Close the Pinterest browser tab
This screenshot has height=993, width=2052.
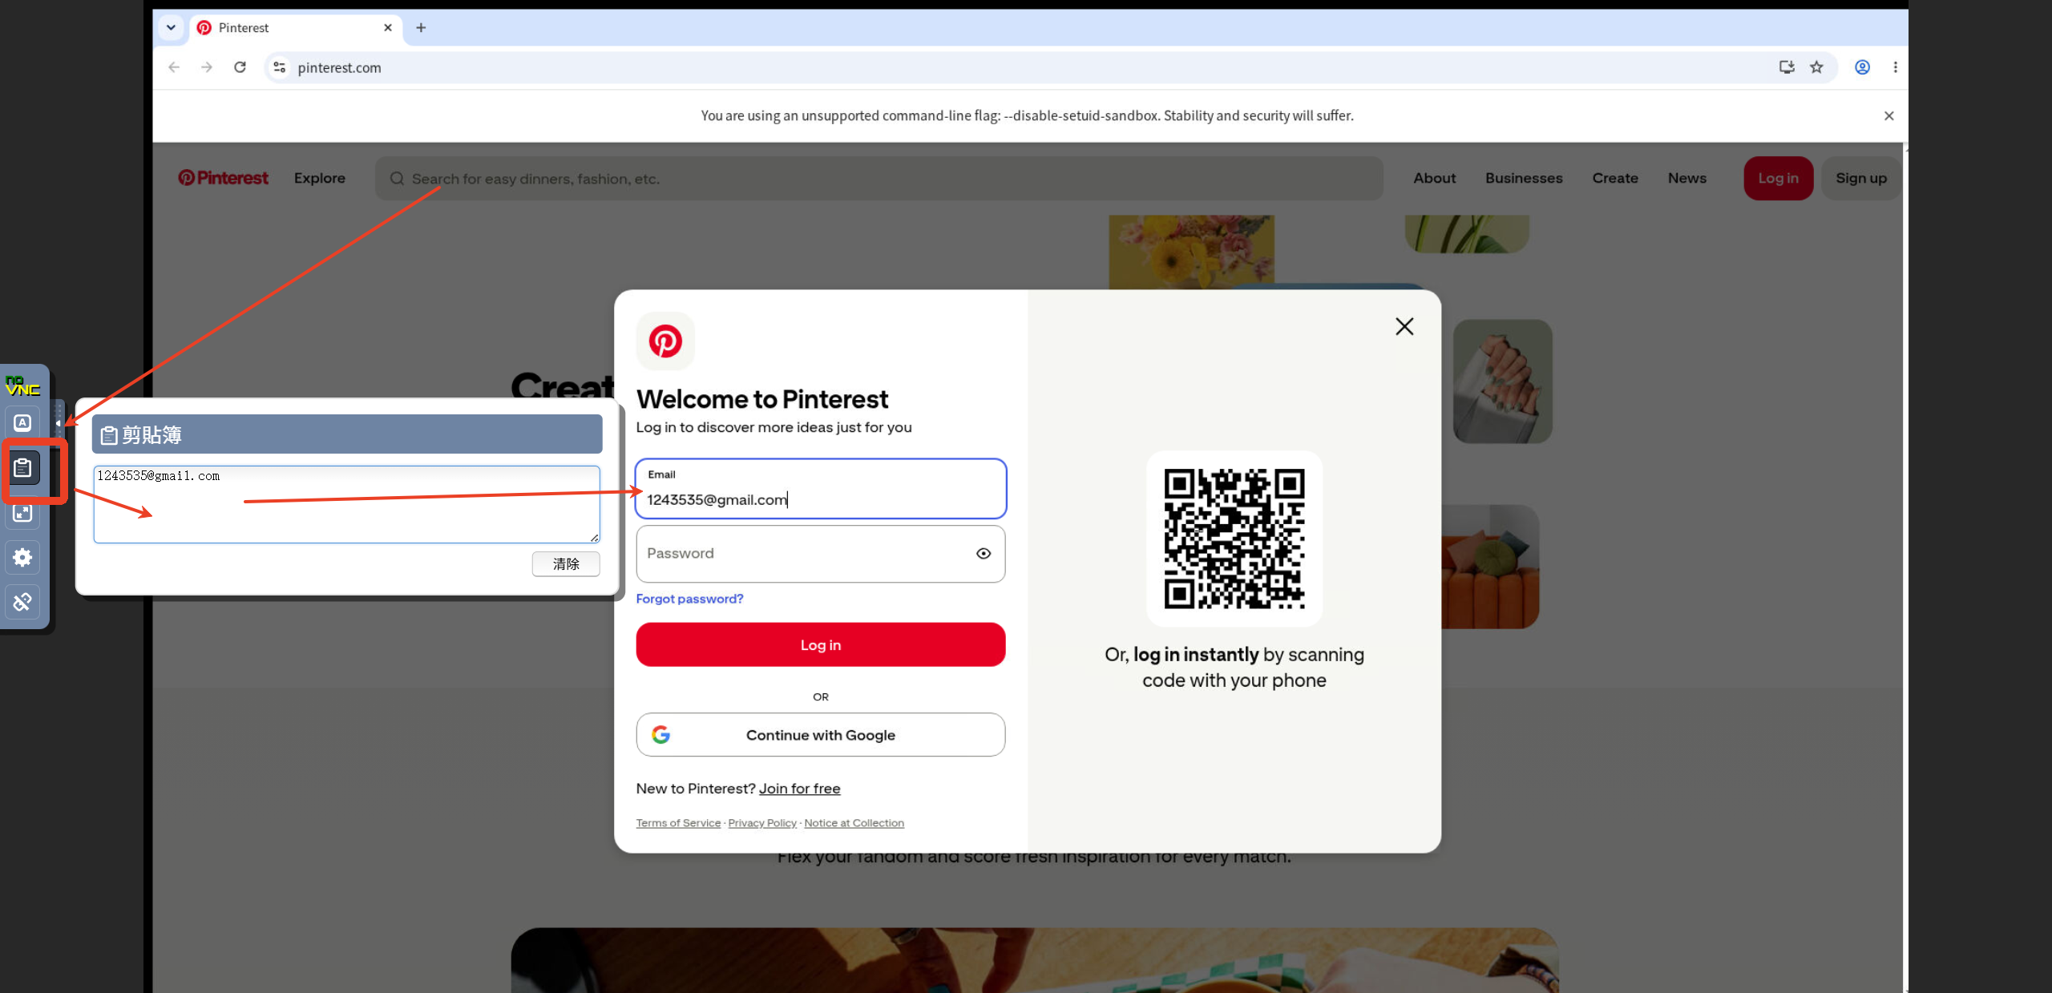click(x=388, y=27)
